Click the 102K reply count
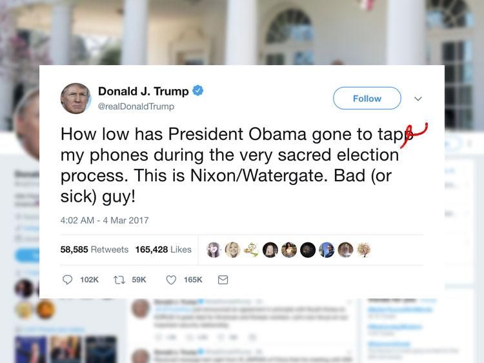The image size is (484, 363). (89, 280)
